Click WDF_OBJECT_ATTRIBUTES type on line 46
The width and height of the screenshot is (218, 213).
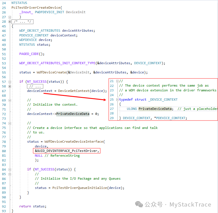click(x=40, y=31)
